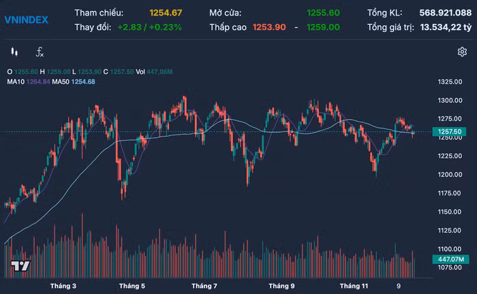
Task: Select the MA10 indicator legend
Action: point(16,82)
